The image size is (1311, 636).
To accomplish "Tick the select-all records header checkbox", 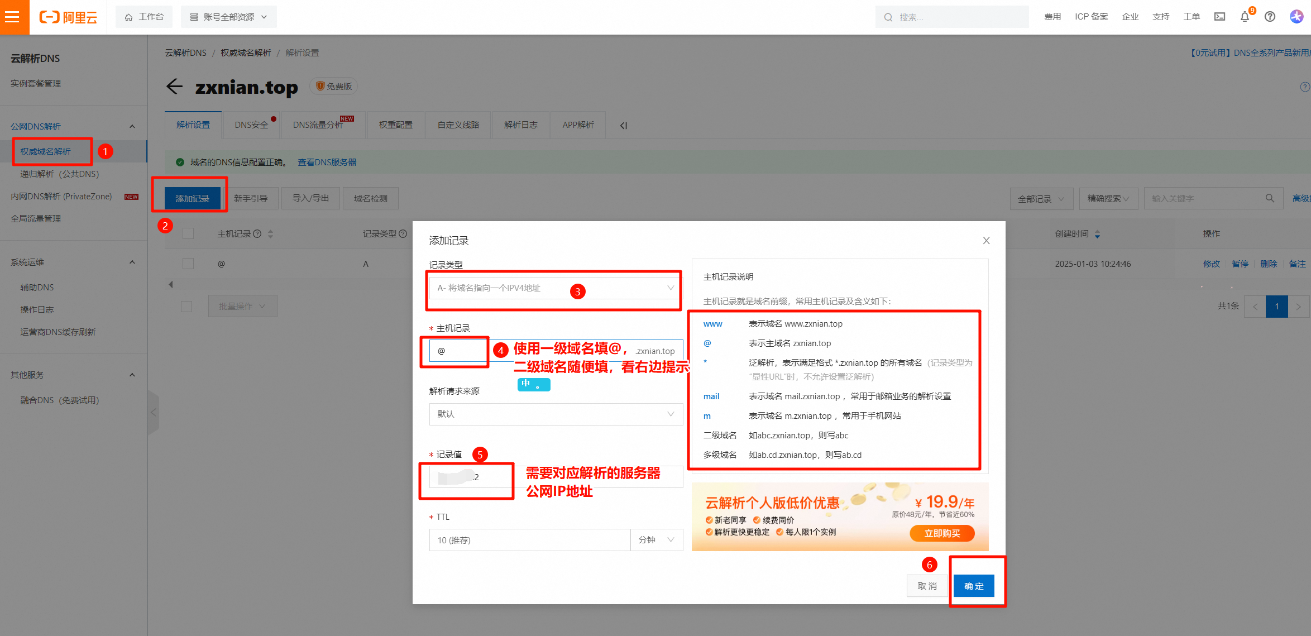I will pos(188,233).
